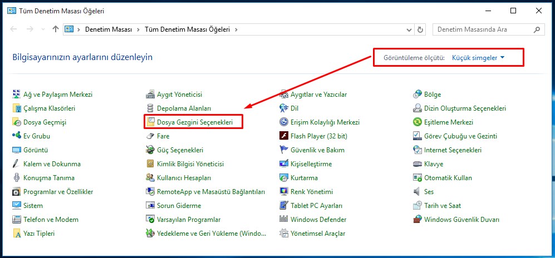Image resolution: width=555 pixels, height=258 pixels.
Task: Click the Windows Defender icon
Action: (x=284, y=220)
